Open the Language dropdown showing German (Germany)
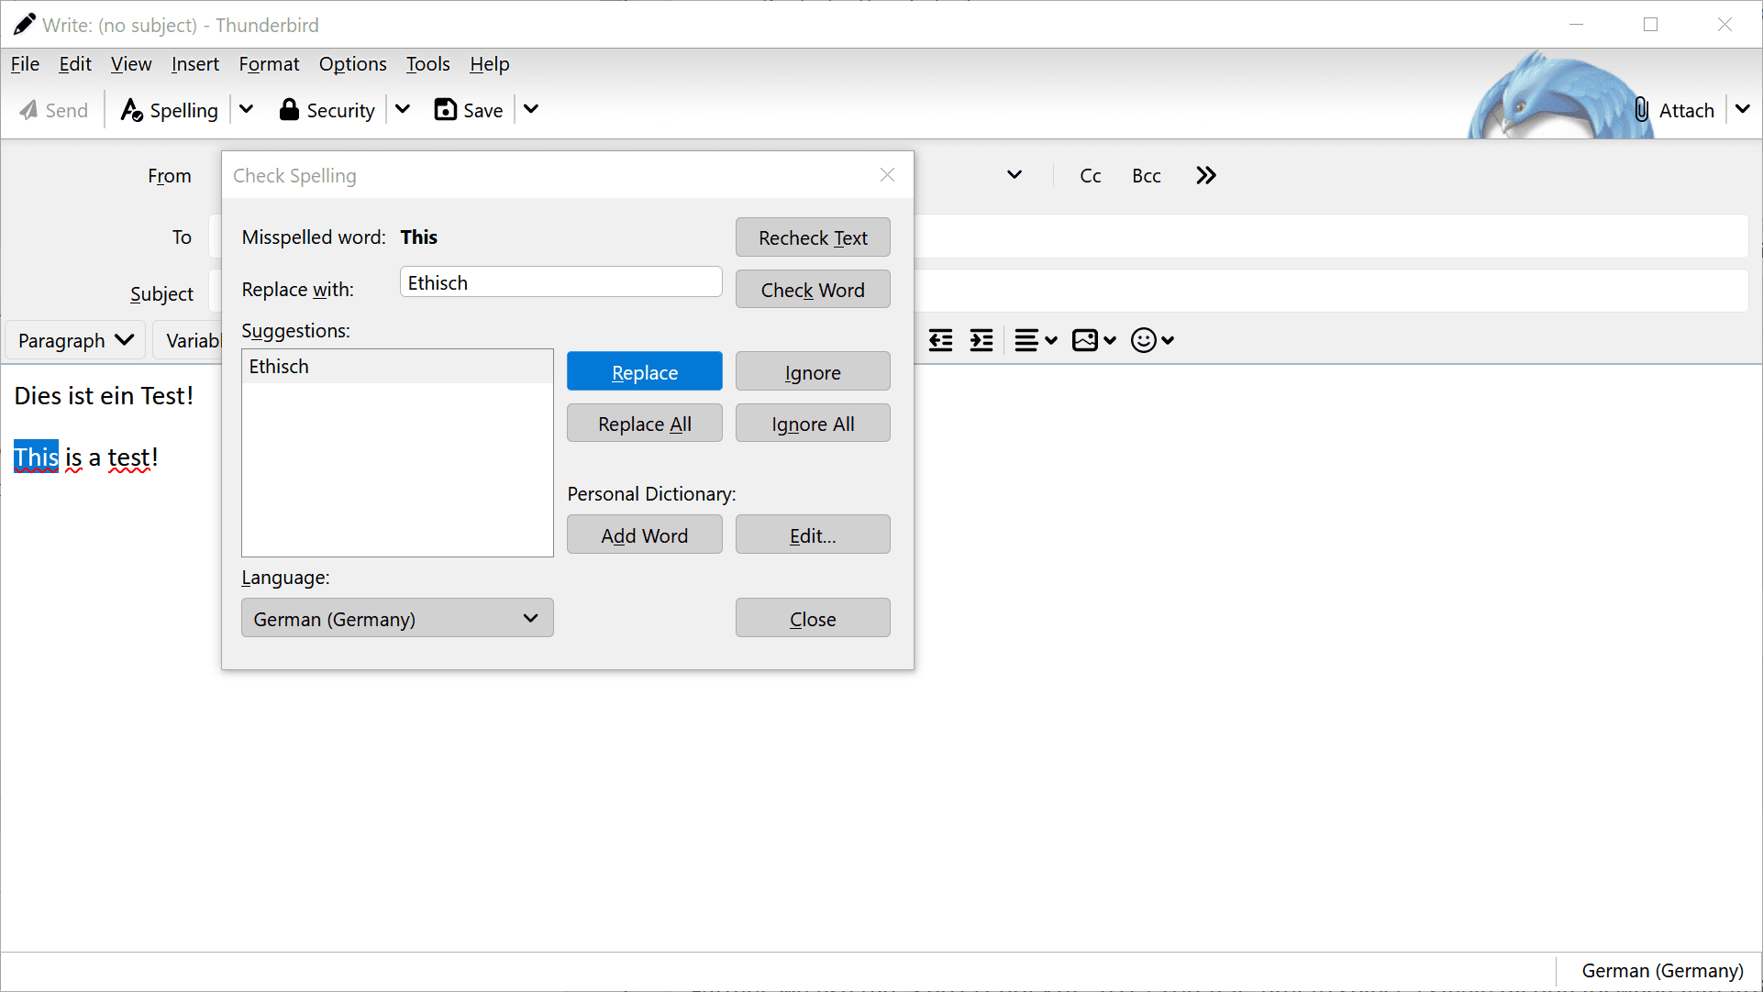This screenshot has height=992, width=1763. pos(396,618)
